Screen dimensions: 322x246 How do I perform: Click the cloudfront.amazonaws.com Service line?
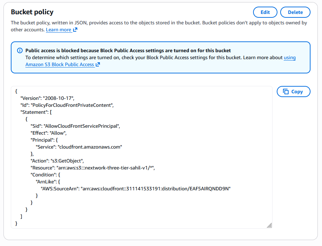pyautogui.click(x=79, y=147)
